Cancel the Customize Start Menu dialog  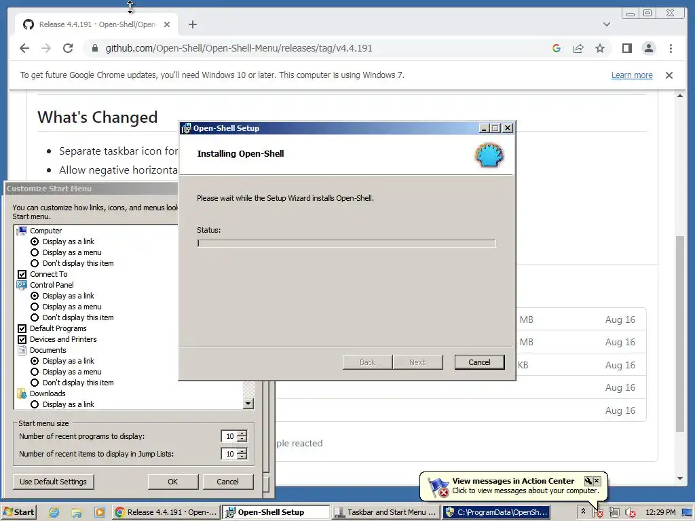pyautogui.click(x=227, y=482)
